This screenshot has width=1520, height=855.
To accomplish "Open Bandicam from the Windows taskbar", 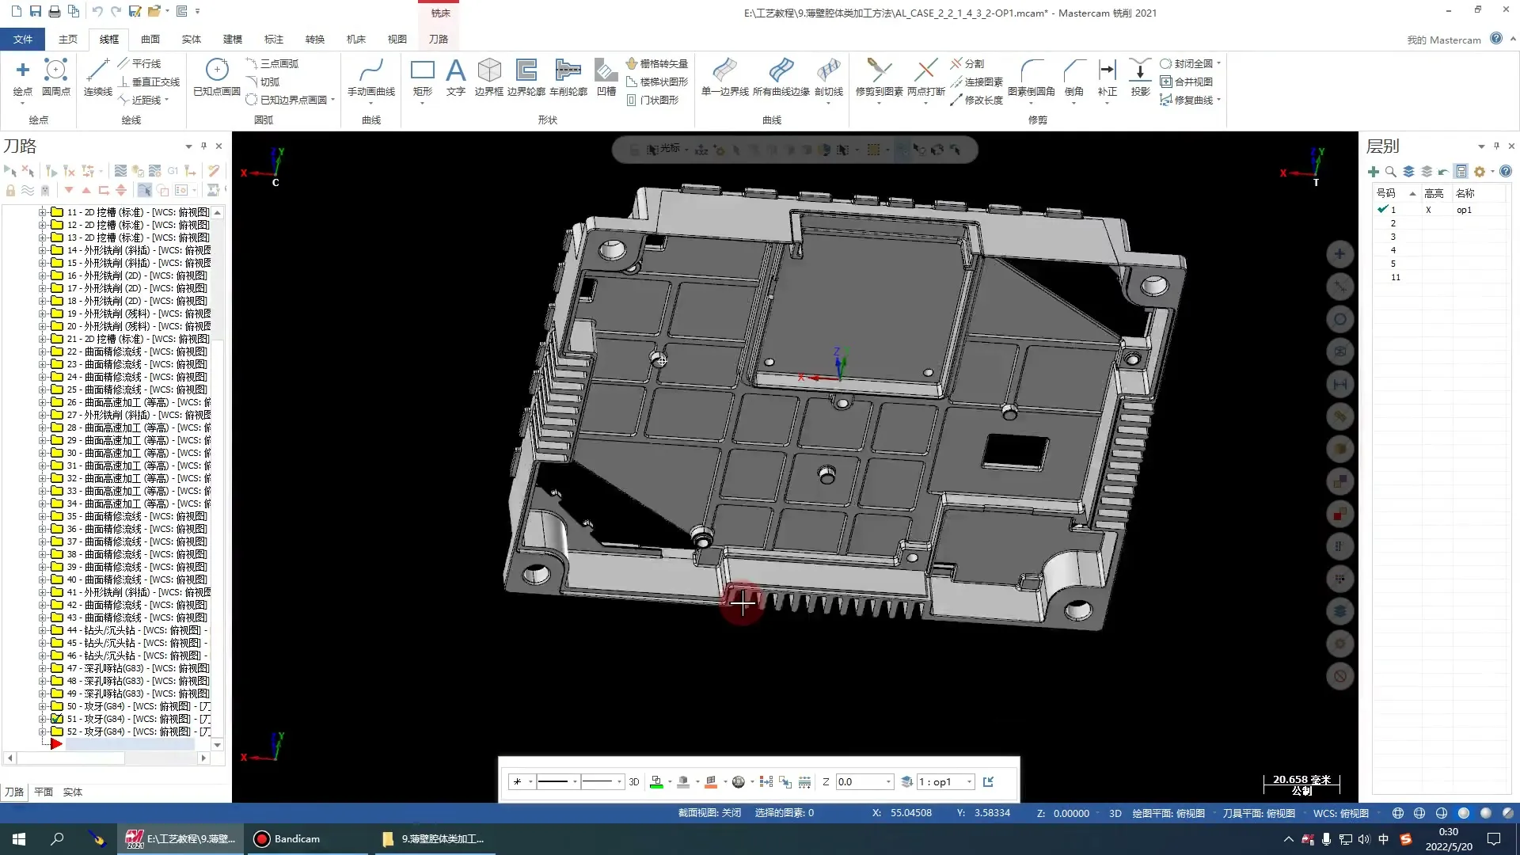I will (x=287, y=839).
